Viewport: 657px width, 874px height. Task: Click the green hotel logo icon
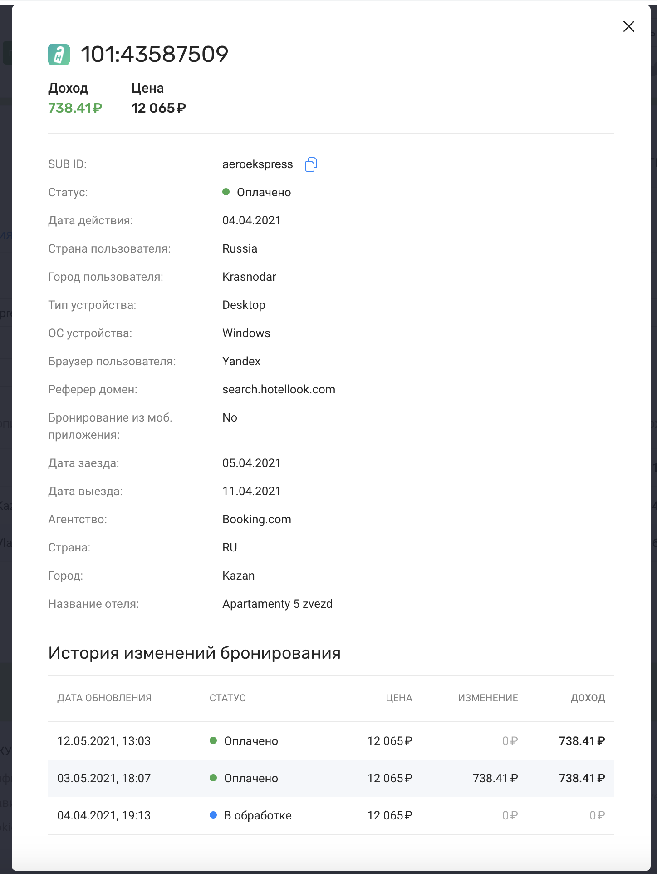pyautogui.click(x=59, y=55)
